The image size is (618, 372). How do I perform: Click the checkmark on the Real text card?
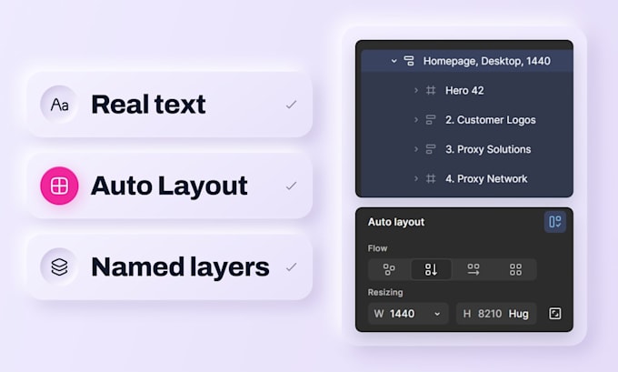pyautogui.click(x=291, y=105)
